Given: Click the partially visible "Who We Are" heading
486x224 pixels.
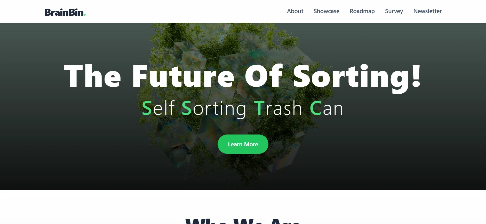Looking at the screenshot, I should [x=243, y=221].
